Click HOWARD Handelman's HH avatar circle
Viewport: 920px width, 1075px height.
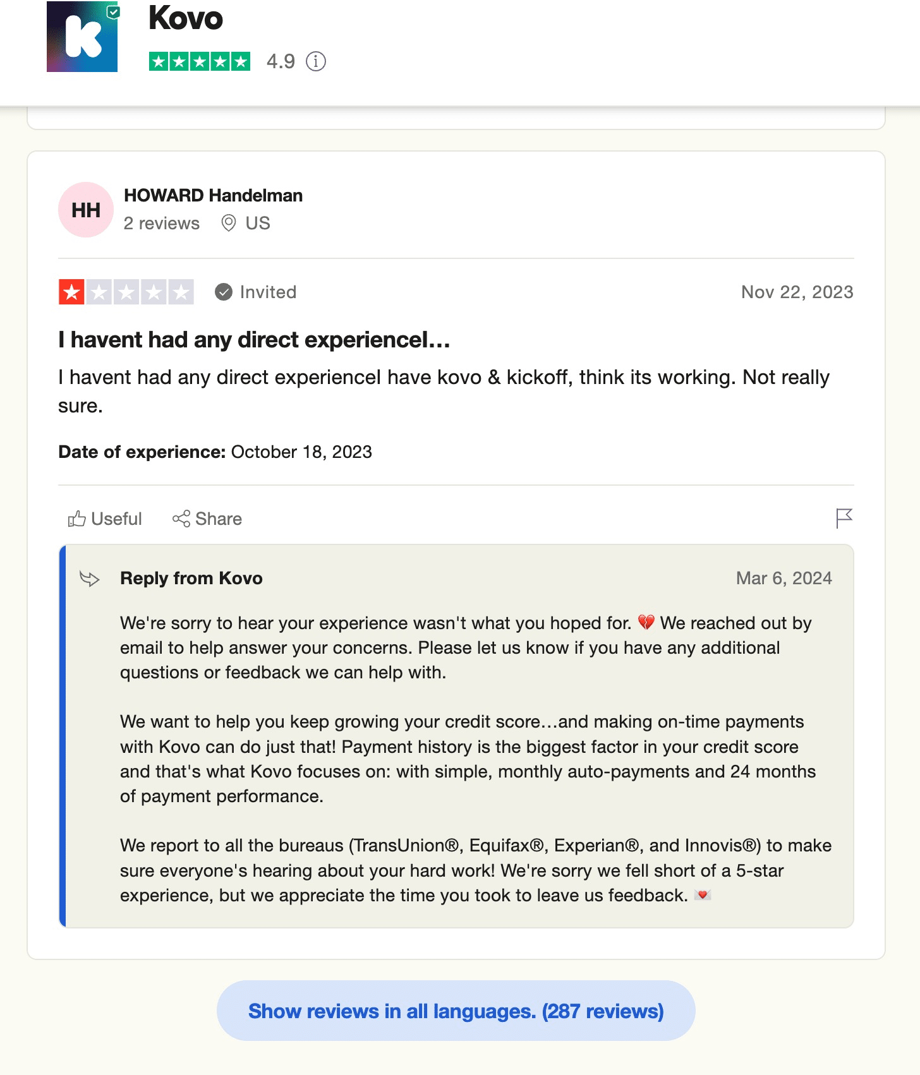[86, 210]
